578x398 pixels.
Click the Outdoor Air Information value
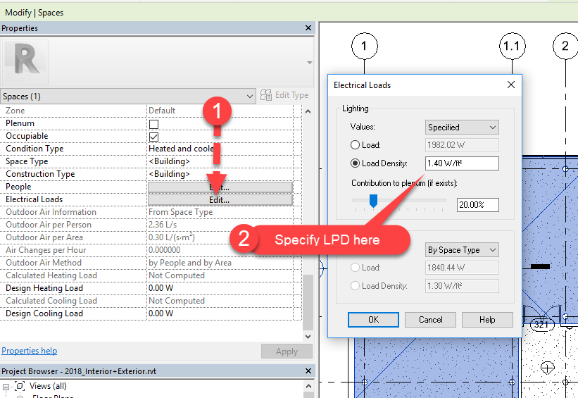[x=220, y=212]
